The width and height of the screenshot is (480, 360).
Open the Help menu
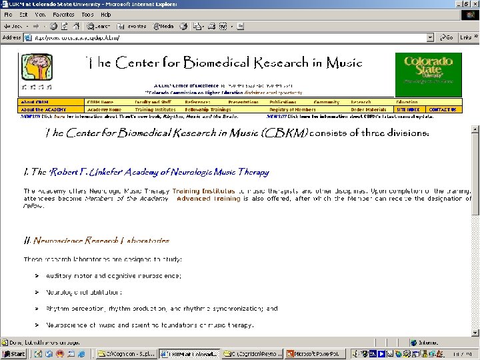(x=105, y=15)
